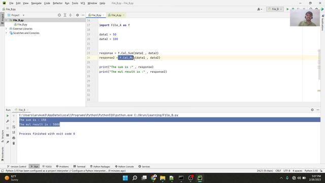Open the File menu
This screenshot has height=183, width=325.
[x=11, y=3]
